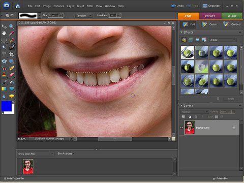Open the File menu
Image resolution: width=244 pixels, height=183 pixels.
30,6
